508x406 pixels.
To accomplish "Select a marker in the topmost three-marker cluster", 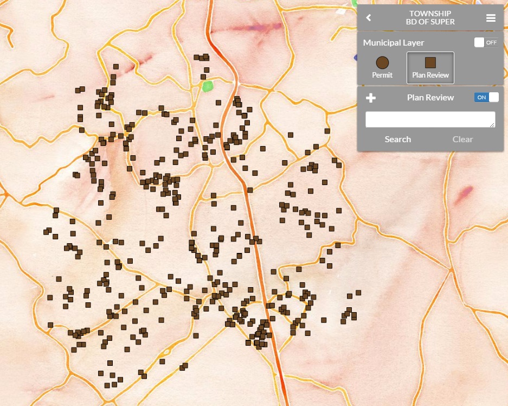I will pyautogui.click(x=201, y=57).
